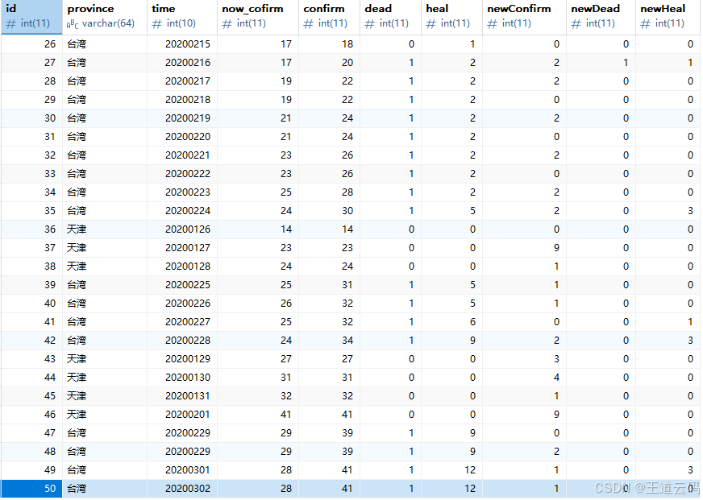Click the newConfirm column header
Image resolution: width=703 pixels, height=500 pixels.
point(524,17)
